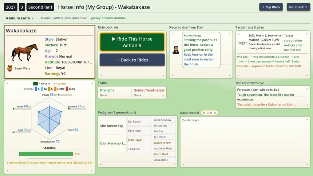Click the Strengths trait heading
Image resolution: width=313 pixels, height=176 pixels.
(107, 90)
